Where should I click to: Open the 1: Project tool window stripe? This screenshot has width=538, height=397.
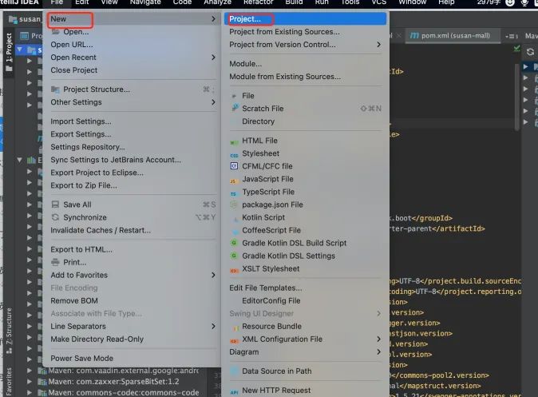click(x=9, y=51)
